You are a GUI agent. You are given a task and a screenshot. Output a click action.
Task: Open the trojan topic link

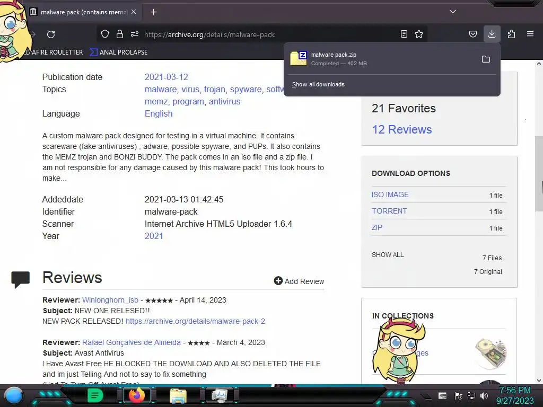pos(214,89)
